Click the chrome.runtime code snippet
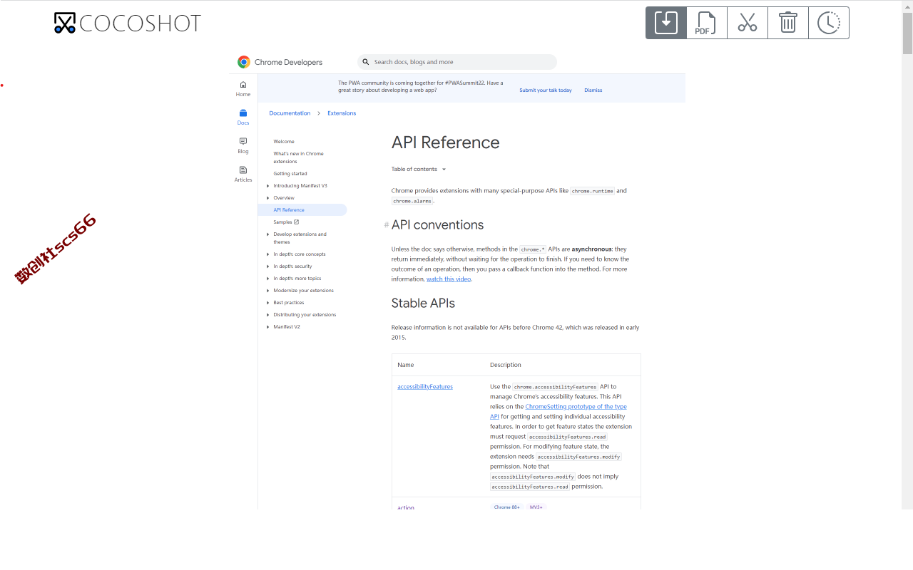Image resolution: width=913 pixels, height=570 pixels. [x=592, y=191]
